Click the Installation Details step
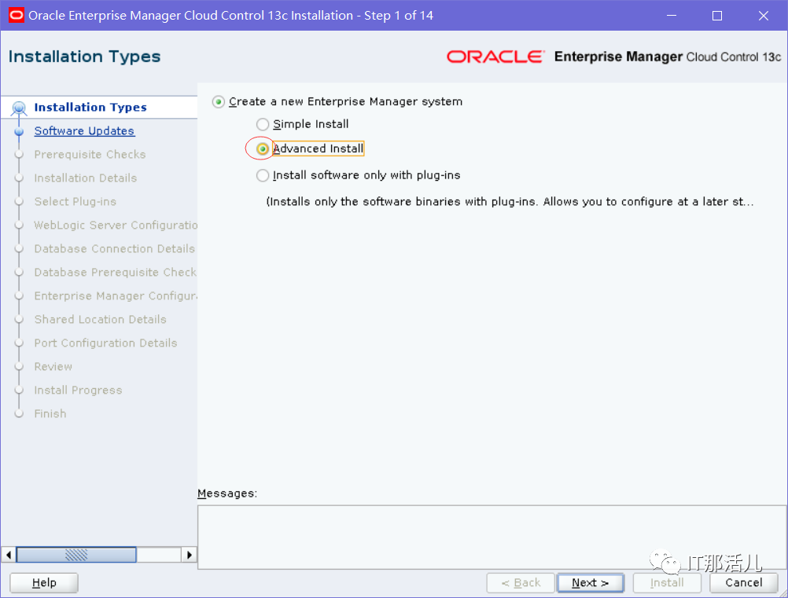Viewport: 788px width, 598px height. 86,178
